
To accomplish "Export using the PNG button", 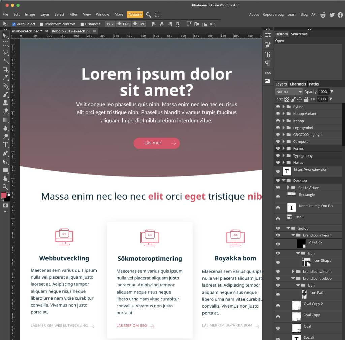I will point(124,24).
